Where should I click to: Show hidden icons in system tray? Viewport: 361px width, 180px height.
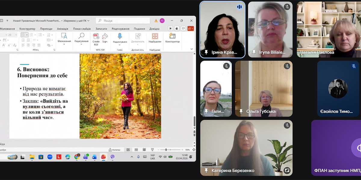132,157
